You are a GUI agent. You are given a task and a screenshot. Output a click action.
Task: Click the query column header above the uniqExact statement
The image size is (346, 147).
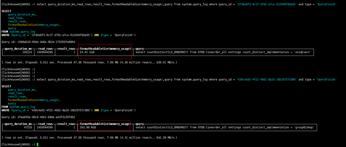tap(140, 49)
